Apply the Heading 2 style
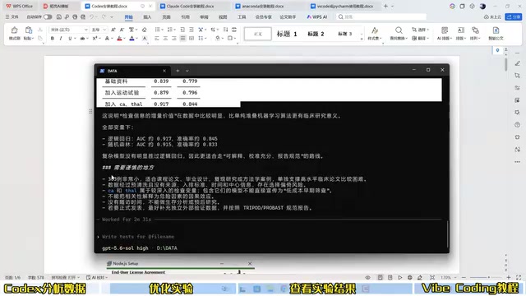The width and height of the screenshot is (526, 296). [316, 34]
